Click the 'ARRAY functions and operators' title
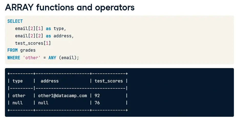The image size is (237, 120). (70, 7)
